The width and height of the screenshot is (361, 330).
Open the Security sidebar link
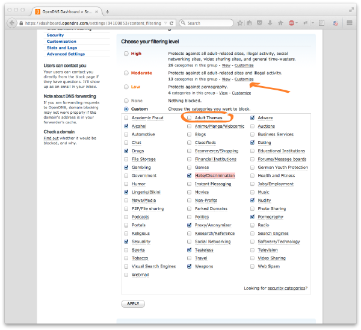55,35
